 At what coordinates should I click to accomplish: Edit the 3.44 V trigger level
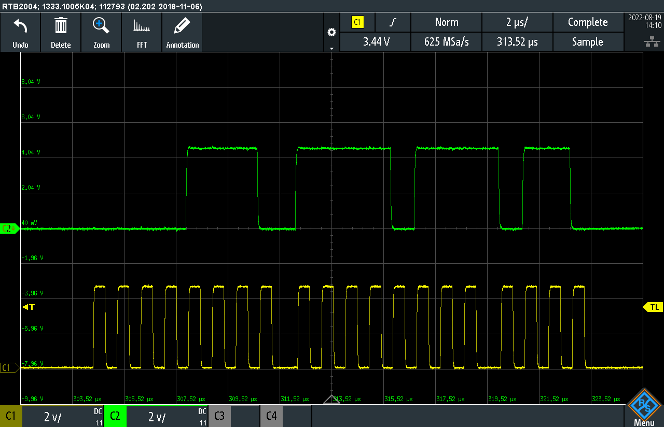pos(376,42)
